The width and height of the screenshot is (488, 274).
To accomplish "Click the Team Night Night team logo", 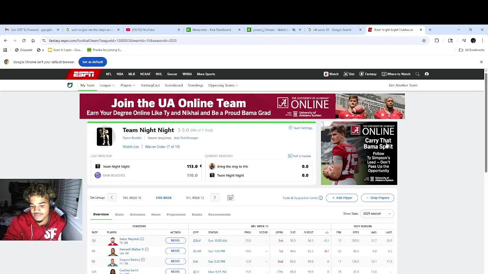I will [x=104, y=137].
